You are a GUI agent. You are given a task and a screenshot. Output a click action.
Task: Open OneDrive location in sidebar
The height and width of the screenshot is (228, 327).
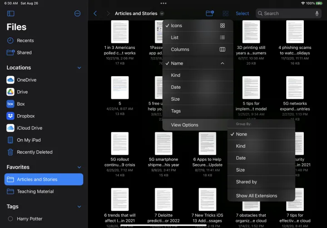pos(26,80)
